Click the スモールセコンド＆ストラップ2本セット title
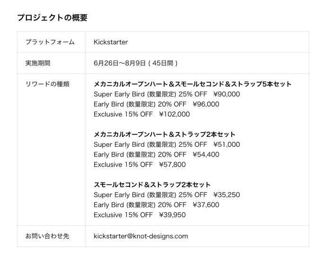The image size is (331, 268). point(152,184)
